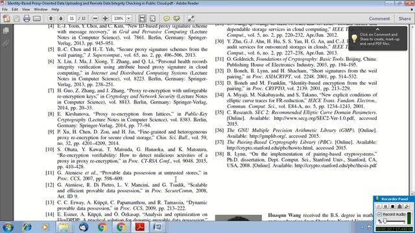
Task: Collapse the tip popup with its chevron
Action: [x=377, y=29]
